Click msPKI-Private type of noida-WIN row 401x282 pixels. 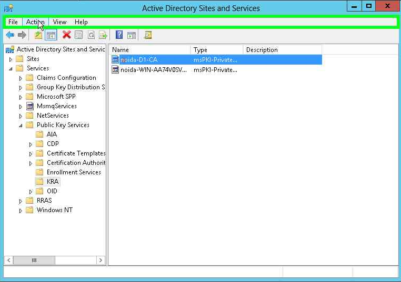(215, 70)
